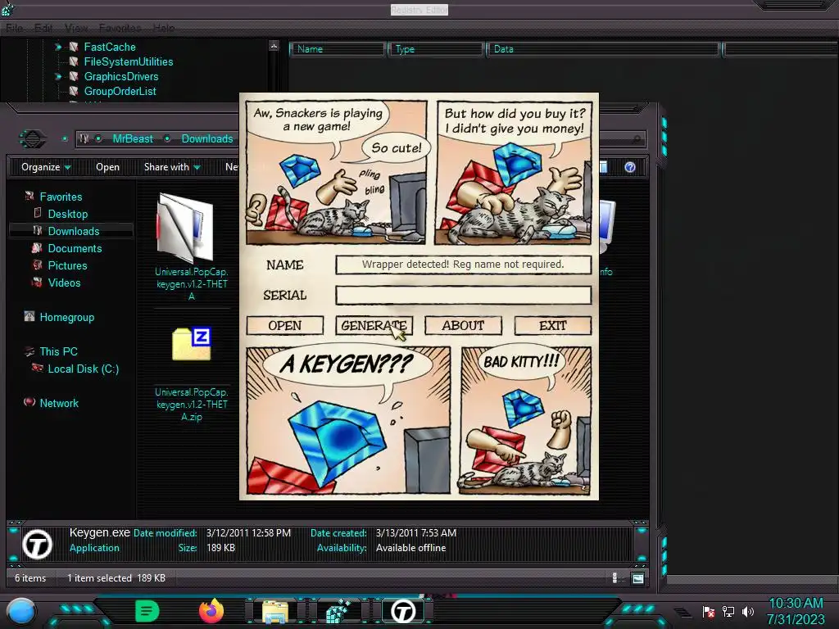Click the GENERATE button in the keygen
The width and height of the screenshot is (839, 629).
pos(374,325)
